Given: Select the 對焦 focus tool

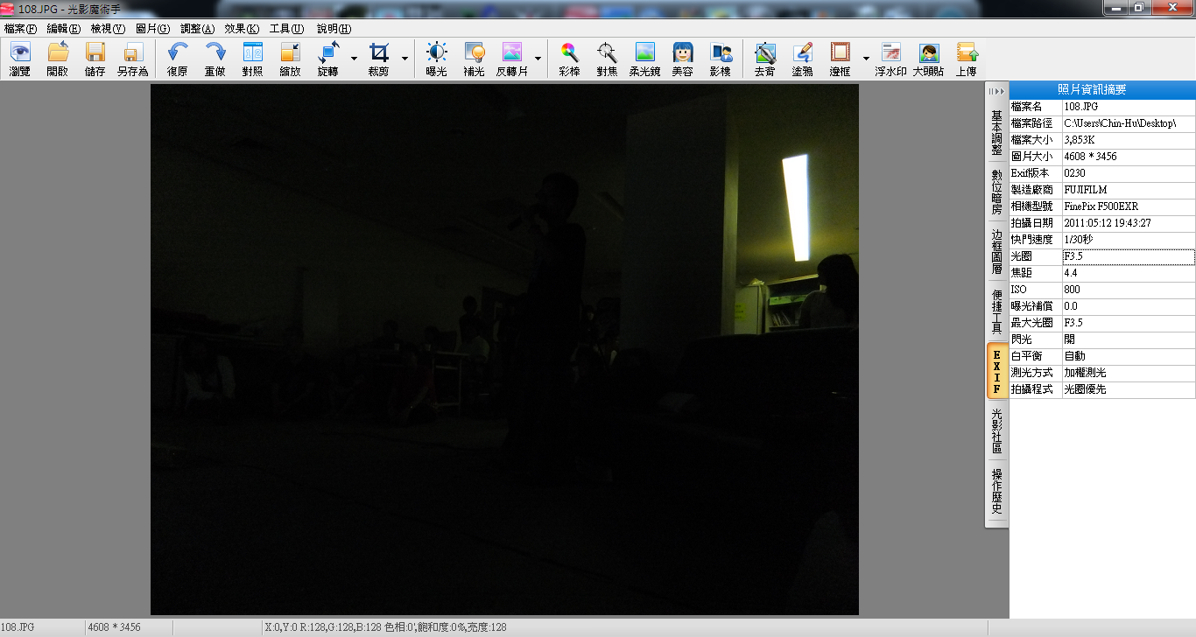Looking at the screenshot, I should click(x=607, y=59).
